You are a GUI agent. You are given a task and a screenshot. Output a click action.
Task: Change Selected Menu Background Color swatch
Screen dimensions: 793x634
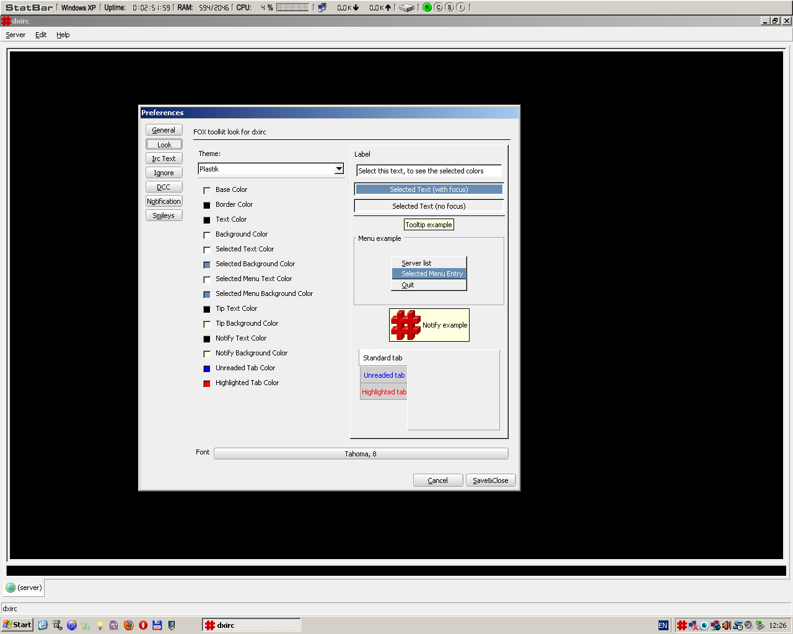[207, 294]
